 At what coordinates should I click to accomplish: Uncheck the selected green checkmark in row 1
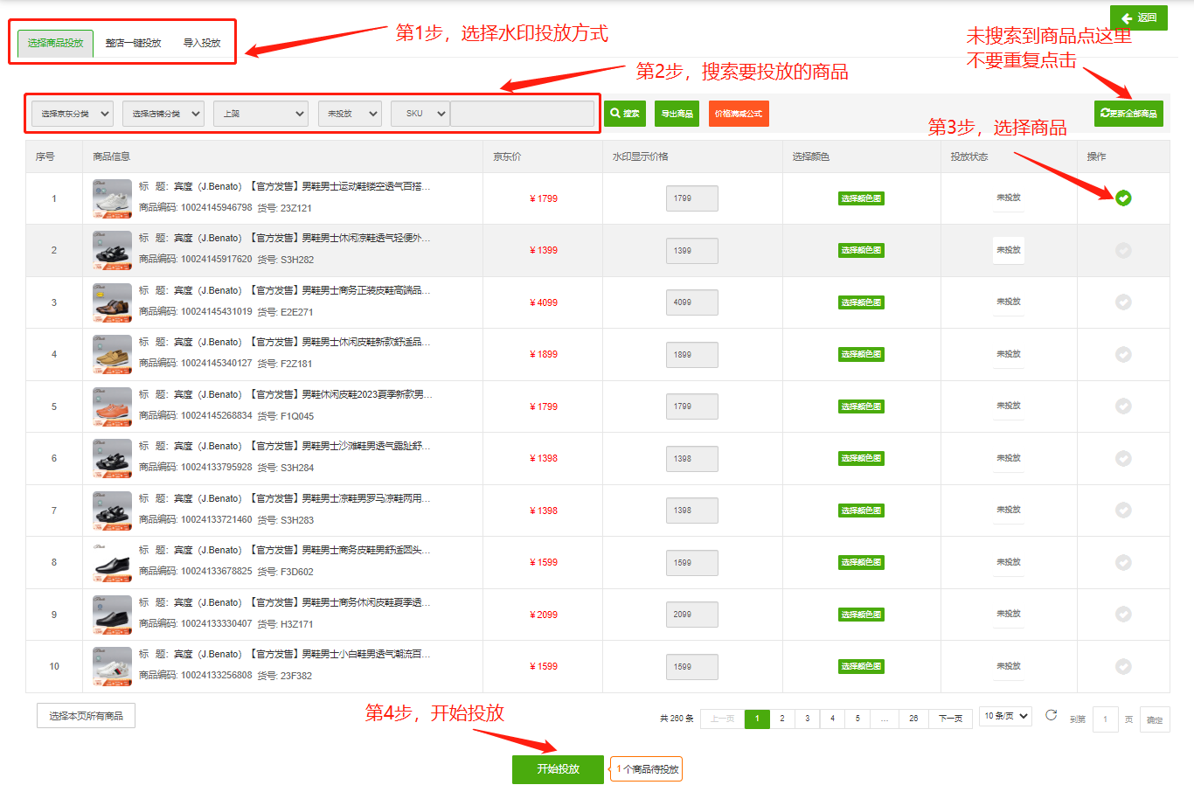point(1123,198)
